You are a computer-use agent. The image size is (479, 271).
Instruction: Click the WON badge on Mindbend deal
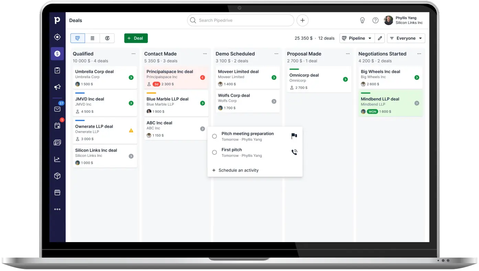(x=372, y=111)
